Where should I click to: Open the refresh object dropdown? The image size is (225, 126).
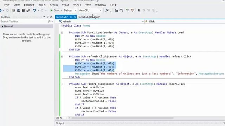(143, 22)
